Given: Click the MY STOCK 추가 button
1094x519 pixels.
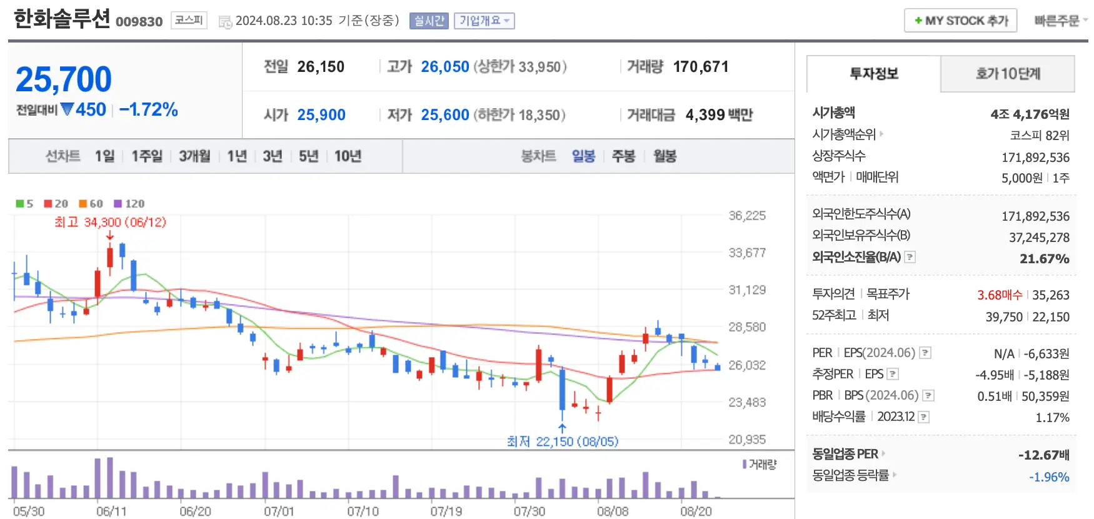Looking at the screenshot, I should [961, 21].
